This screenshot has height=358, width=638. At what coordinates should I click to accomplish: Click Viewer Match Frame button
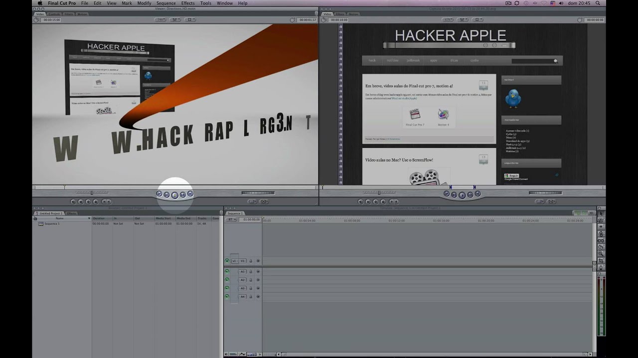[73, 201]
